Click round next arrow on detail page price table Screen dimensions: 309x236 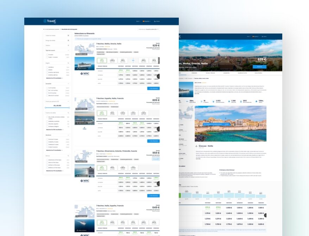tap(265, 215)
